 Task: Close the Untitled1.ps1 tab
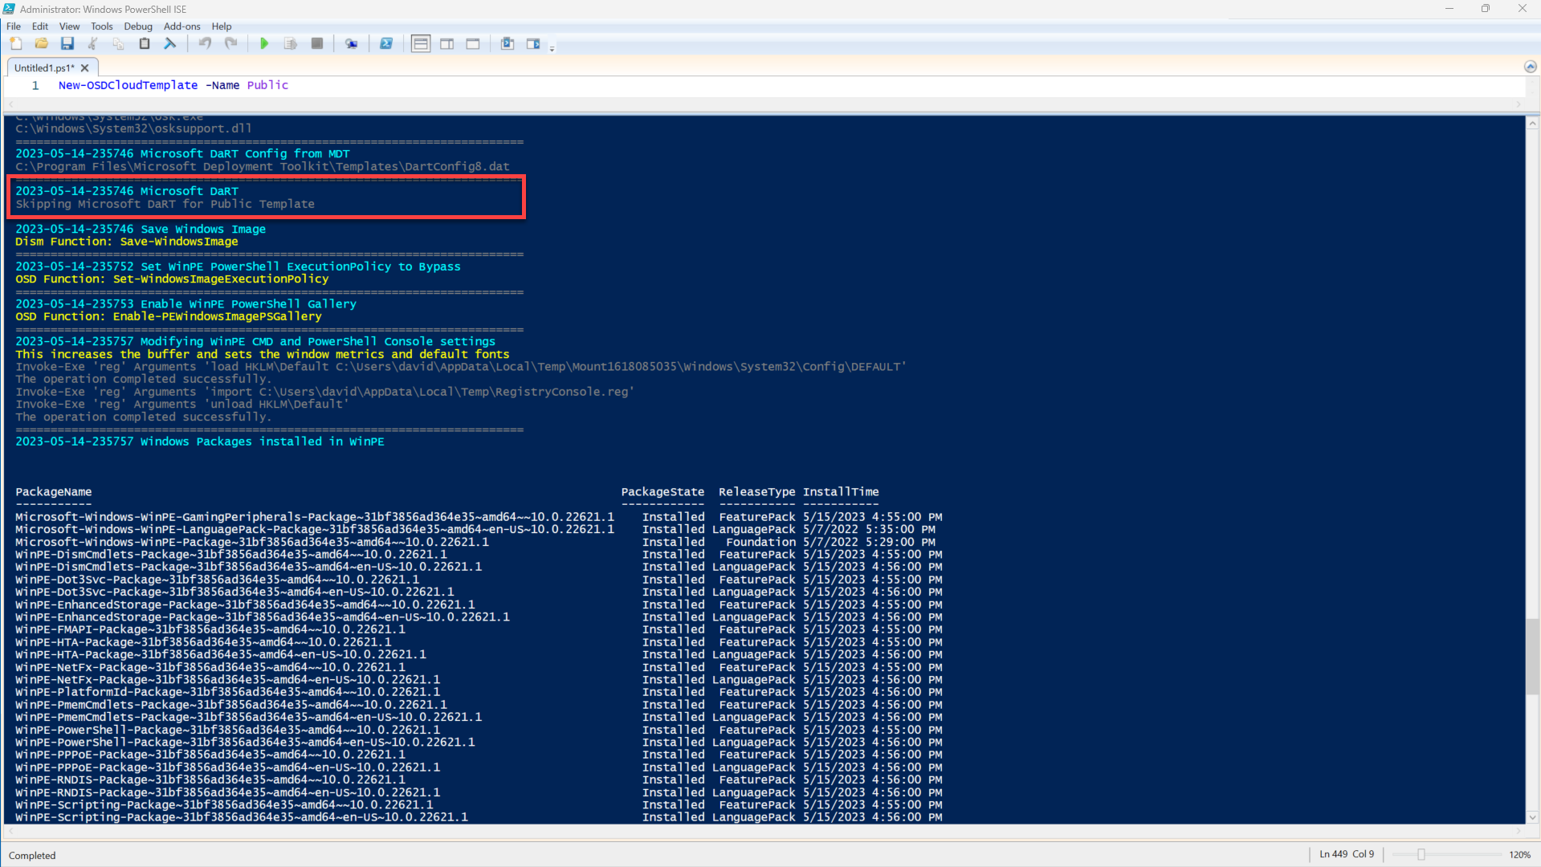85,68
